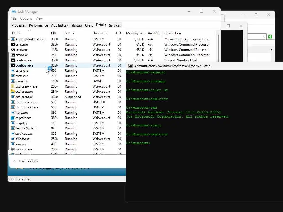The image size is (283, 212).
Task: Close the pane with the black X
Action: (271, 50)
